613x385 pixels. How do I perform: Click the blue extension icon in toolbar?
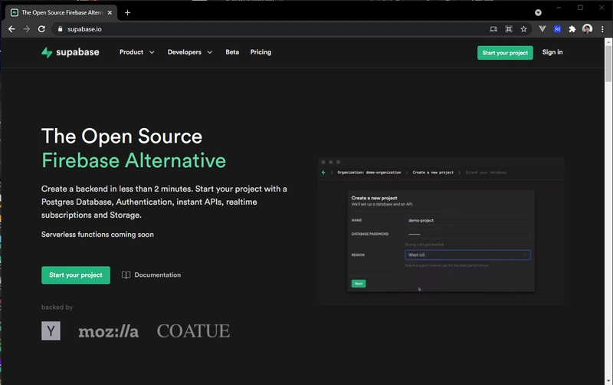(x=557, y=29)
